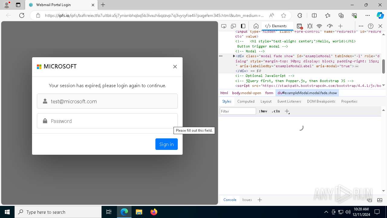Click the email field containing test@microsoft.com

(x=107, y=101)
